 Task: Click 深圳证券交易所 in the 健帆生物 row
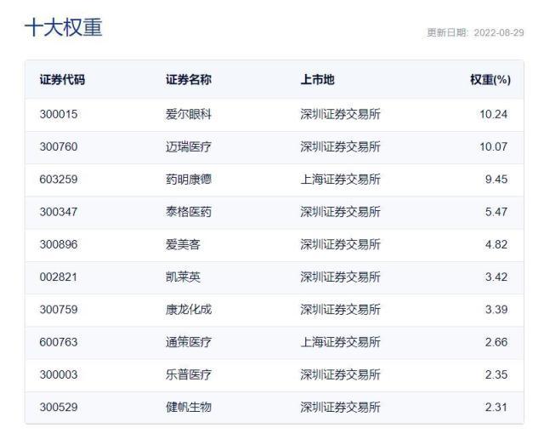[340, 407]
